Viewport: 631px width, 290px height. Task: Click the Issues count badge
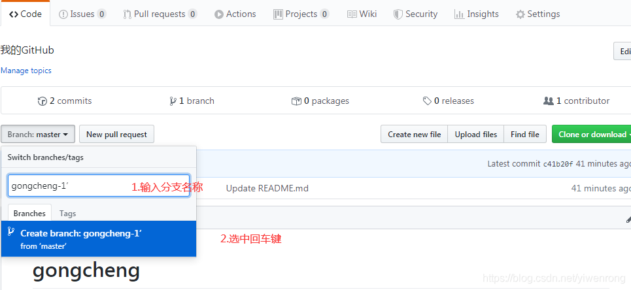(x=101, y=14)
